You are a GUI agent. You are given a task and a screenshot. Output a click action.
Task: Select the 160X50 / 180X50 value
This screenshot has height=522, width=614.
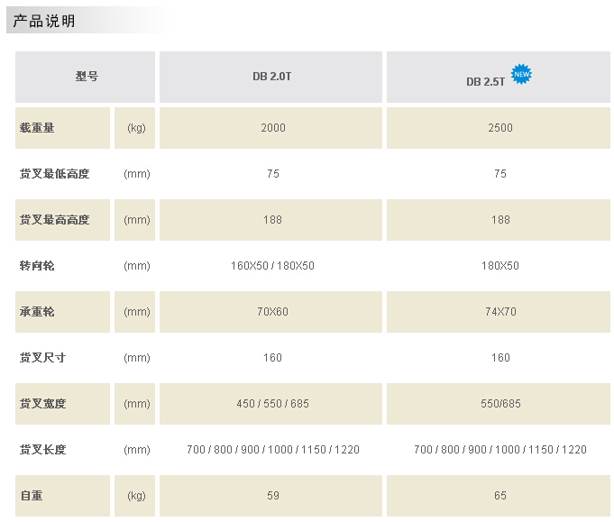coord(272,265)
